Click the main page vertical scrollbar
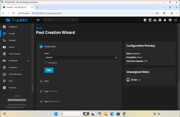 [179, 54]
